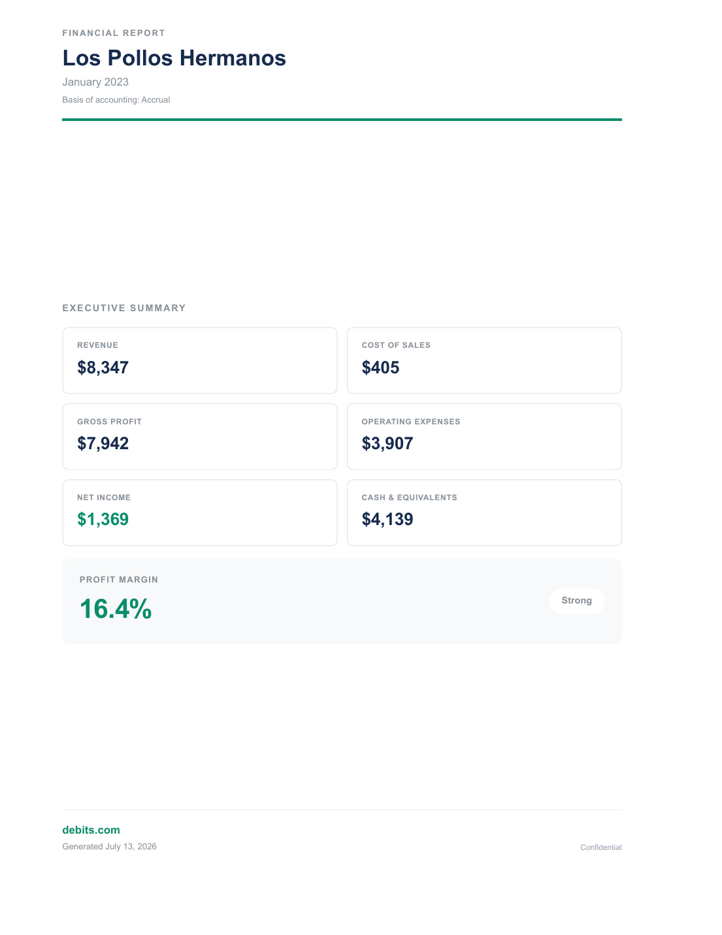Click the January 2023 period text

click(x=95, y=82)
